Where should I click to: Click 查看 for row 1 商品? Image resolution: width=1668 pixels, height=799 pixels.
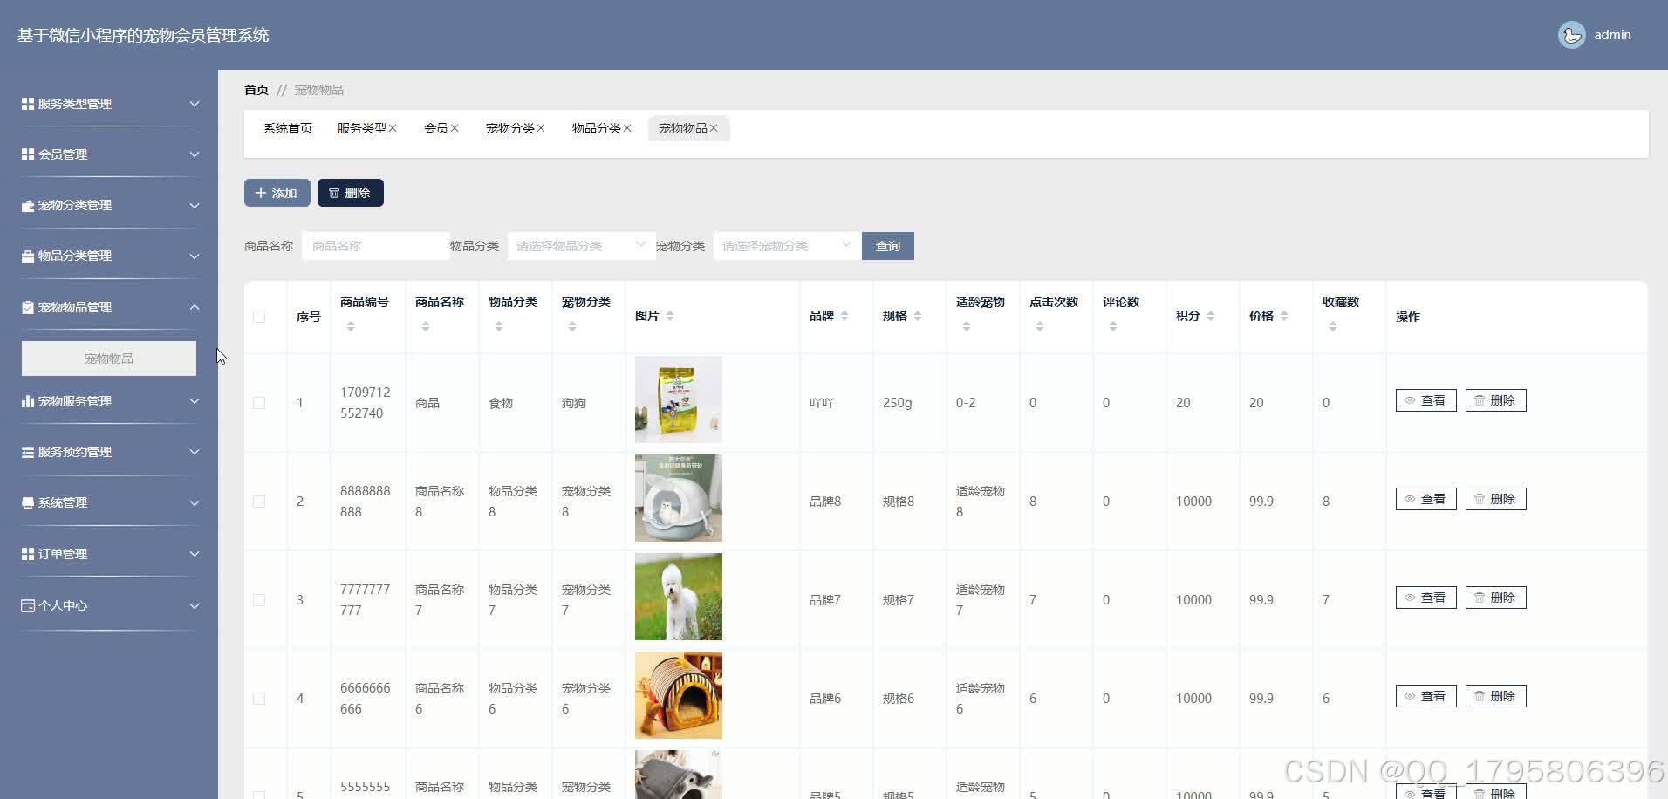click(1426, 400)
